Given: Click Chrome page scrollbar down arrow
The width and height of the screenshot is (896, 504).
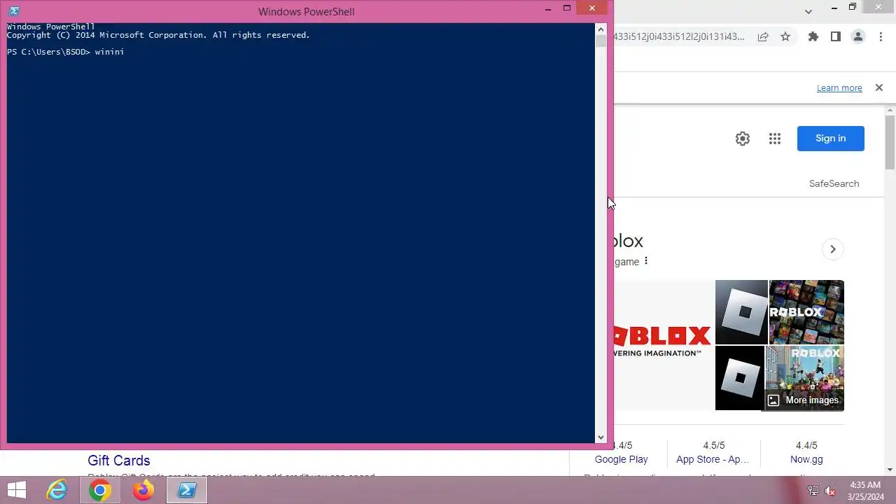Looking at the screenshot, I should (890, 470).
